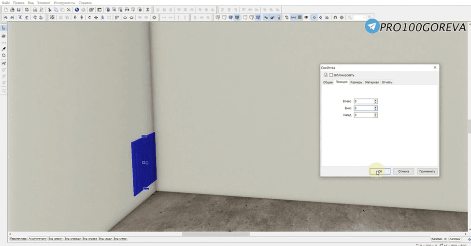471x246 pixels.
Task: Switch to the Общее tab
Action: (x=328, y=82)
